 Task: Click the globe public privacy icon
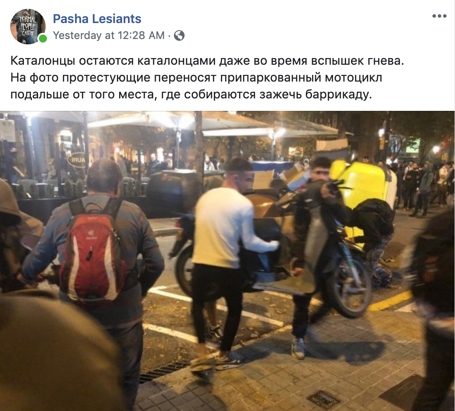coord(179,35)
